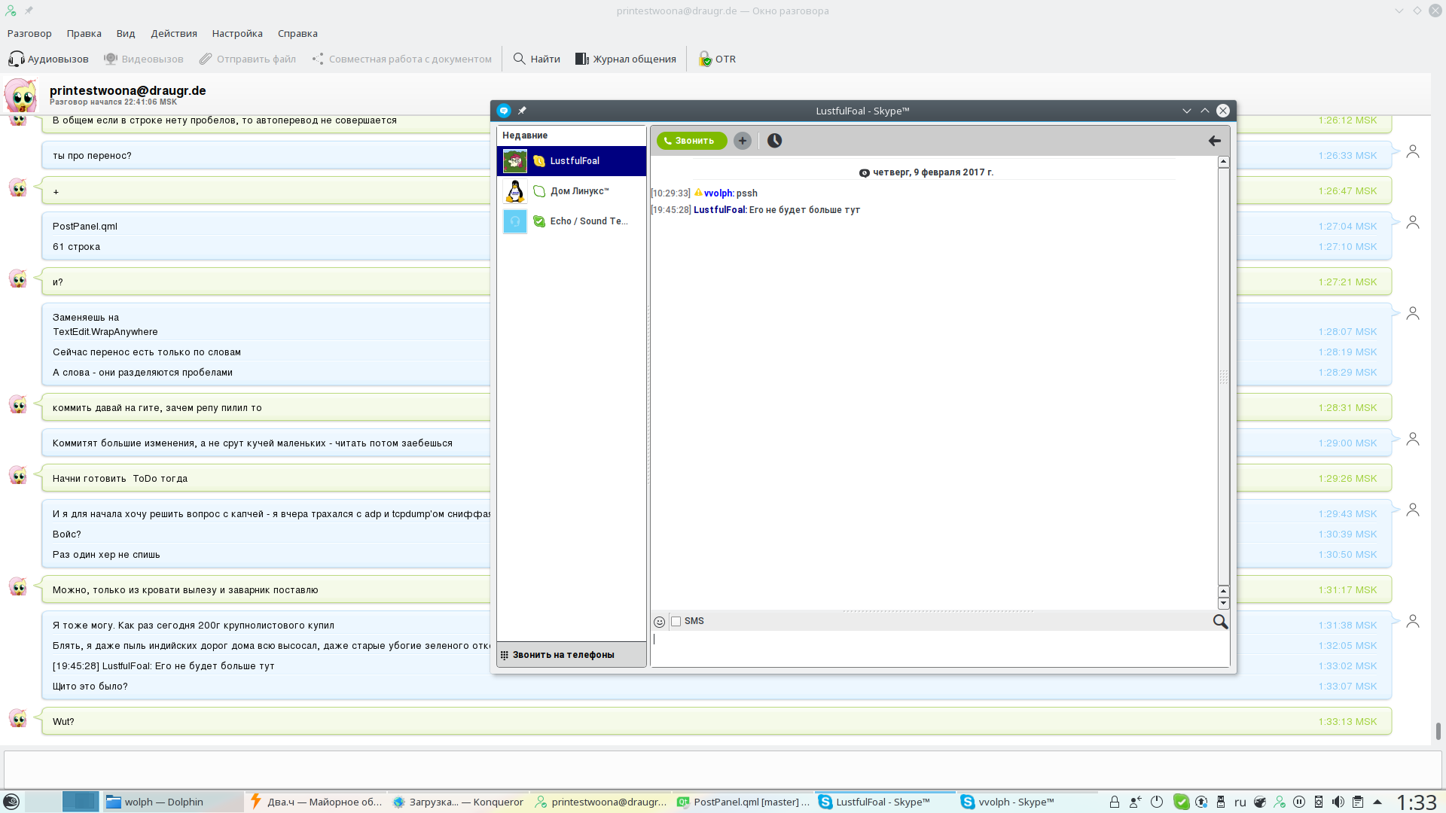Click the power/logout tray icon

tap(1157, 802)
